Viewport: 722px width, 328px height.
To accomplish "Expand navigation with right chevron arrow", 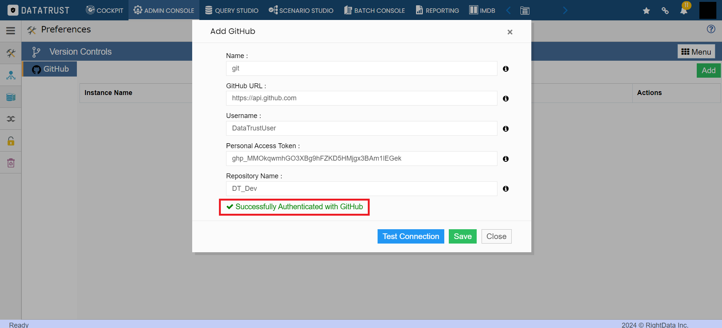I will coord(565,11).
